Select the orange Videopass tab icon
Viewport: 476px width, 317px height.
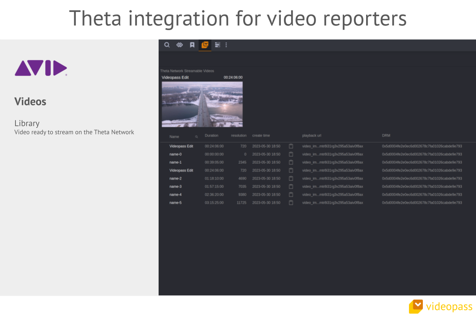(x=205, y=45)
